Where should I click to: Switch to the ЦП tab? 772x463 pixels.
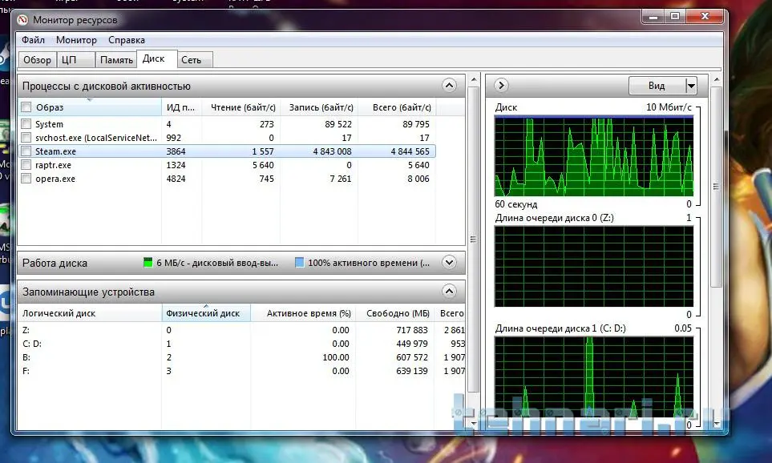tap(76, 59)
